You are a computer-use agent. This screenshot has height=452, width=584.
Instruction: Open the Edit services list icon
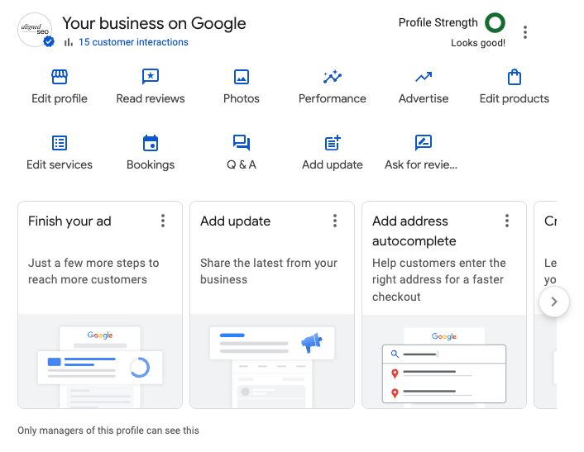click(x=60, y=143)
